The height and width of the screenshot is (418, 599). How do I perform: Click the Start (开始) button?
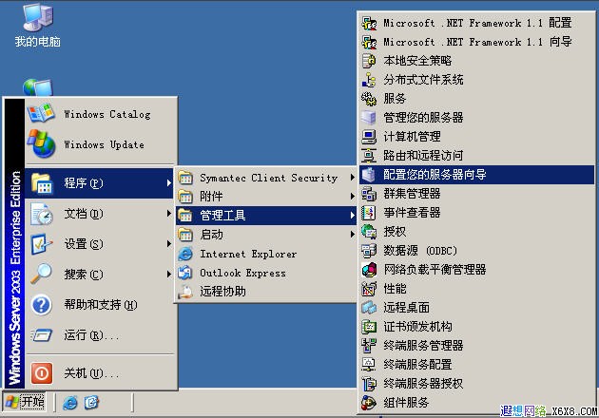pyautogui.click(x=25, y=402)
